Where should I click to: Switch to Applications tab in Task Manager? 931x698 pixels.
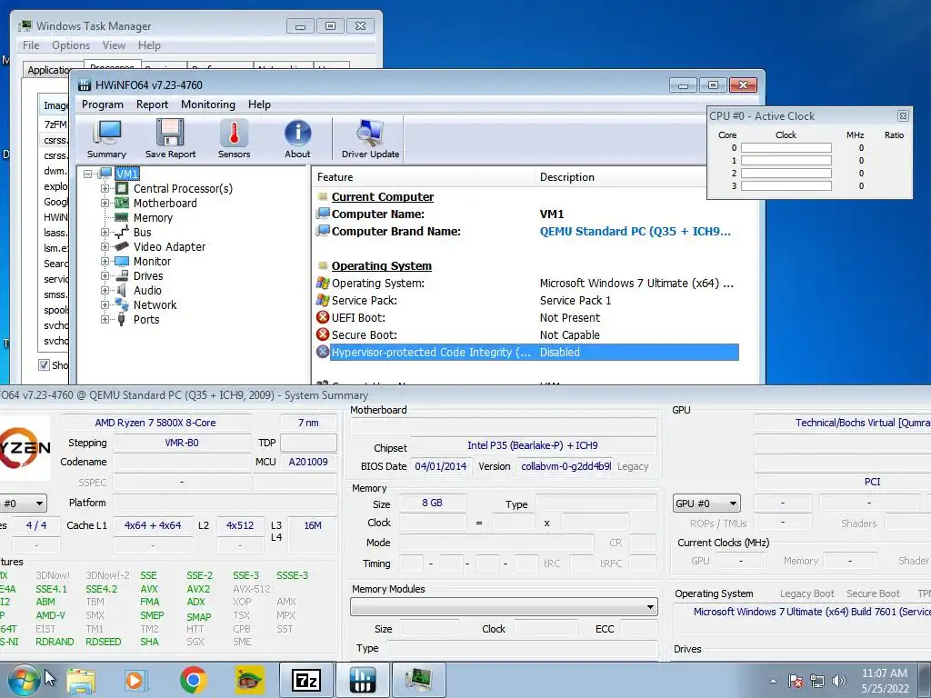click(x=49, y=70)
